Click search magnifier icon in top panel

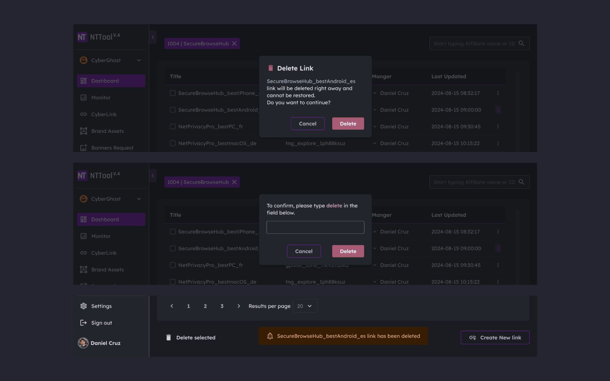(521, 44)
